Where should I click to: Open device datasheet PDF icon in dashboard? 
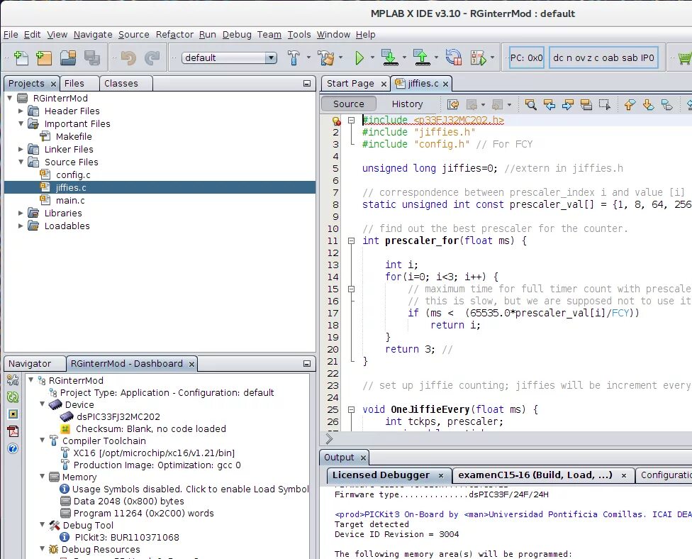click(13, 431)
